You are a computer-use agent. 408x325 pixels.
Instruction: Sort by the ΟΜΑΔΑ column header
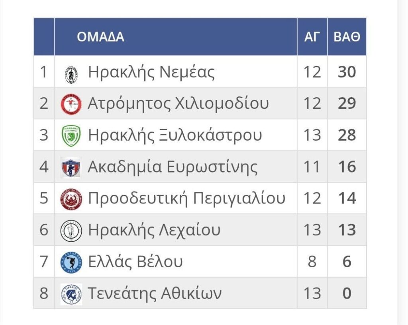[x=100, y=37]
